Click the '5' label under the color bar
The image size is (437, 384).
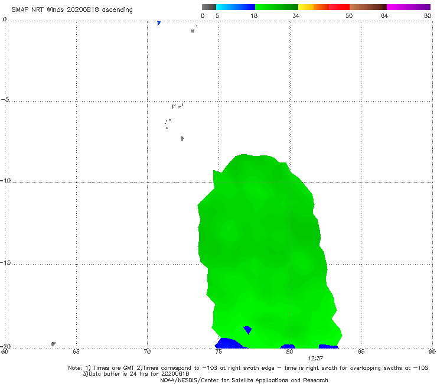tap(217, 15)
